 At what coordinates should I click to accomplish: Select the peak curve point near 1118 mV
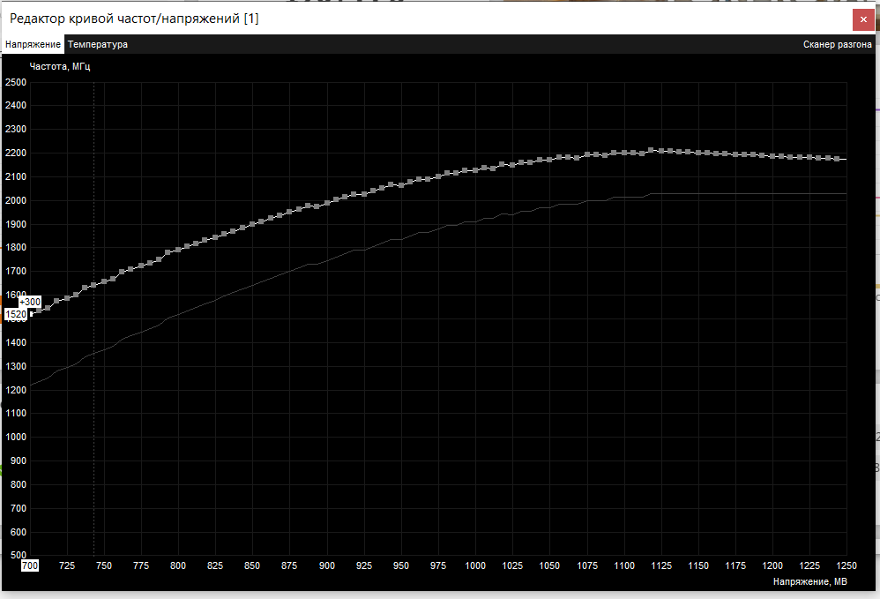coord(651,150)
